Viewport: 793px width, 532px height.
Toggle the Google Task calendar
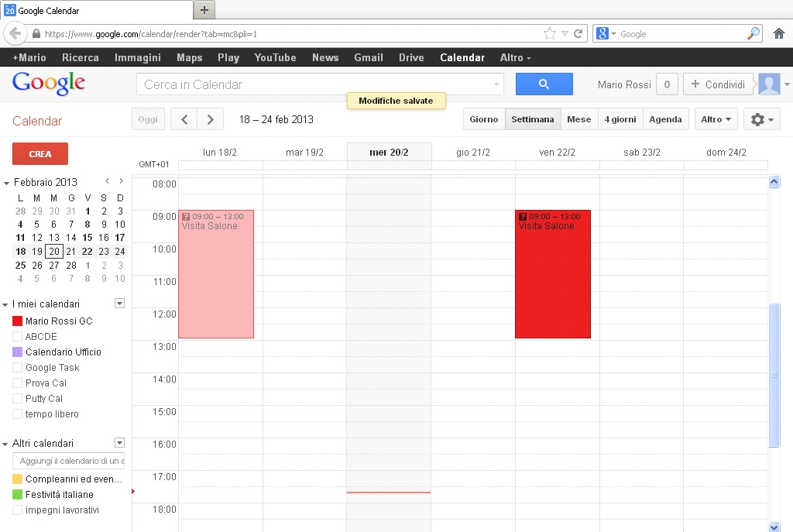tap(17, 368)
